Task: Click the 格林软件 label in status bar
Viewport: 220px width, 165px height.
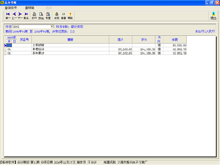Action: (8, 162)
